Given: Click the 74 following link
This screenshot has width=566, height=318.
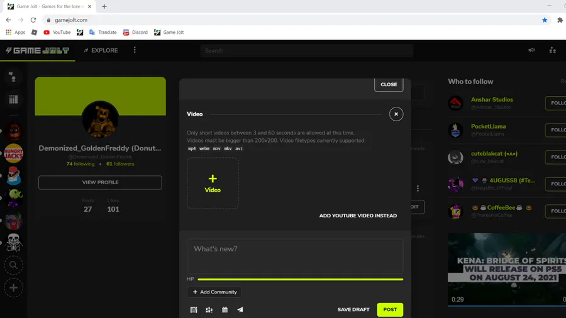Looking at the screenshot, I should click(80, 163).
